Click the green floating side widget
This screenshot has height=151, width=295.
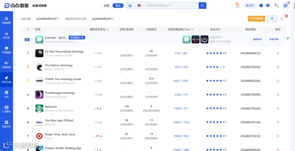[288, 38]
